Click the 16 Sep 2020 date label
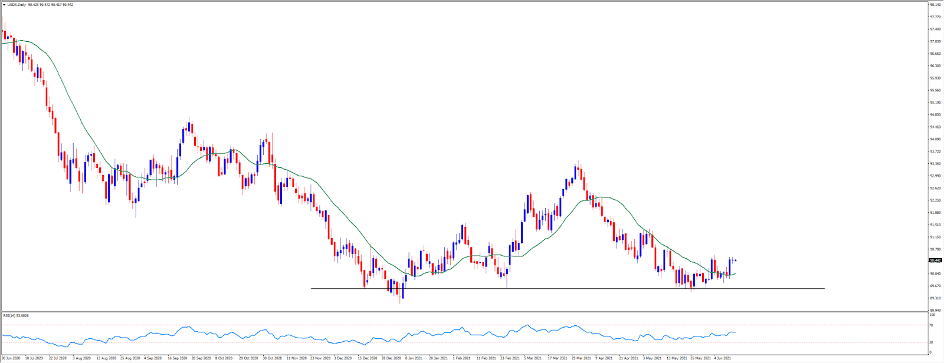 tap(177, 358)
